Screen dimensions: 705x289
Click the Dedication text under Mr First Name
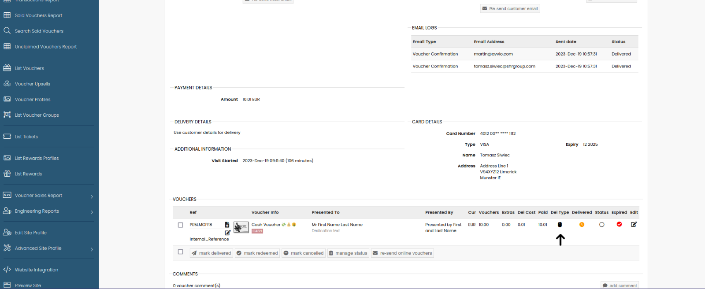(x=326, y=231)
